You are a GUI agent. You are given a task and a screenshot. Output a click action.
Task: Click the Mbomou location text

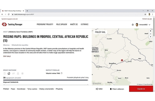click(6, 45)
